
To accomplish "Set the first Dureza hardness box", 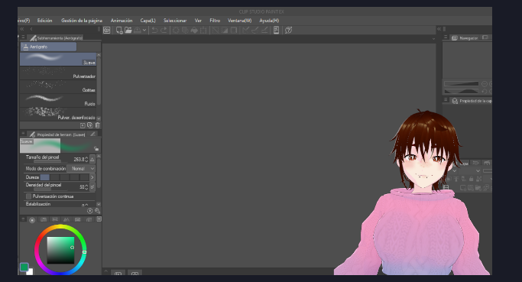I will coord(45,177).
